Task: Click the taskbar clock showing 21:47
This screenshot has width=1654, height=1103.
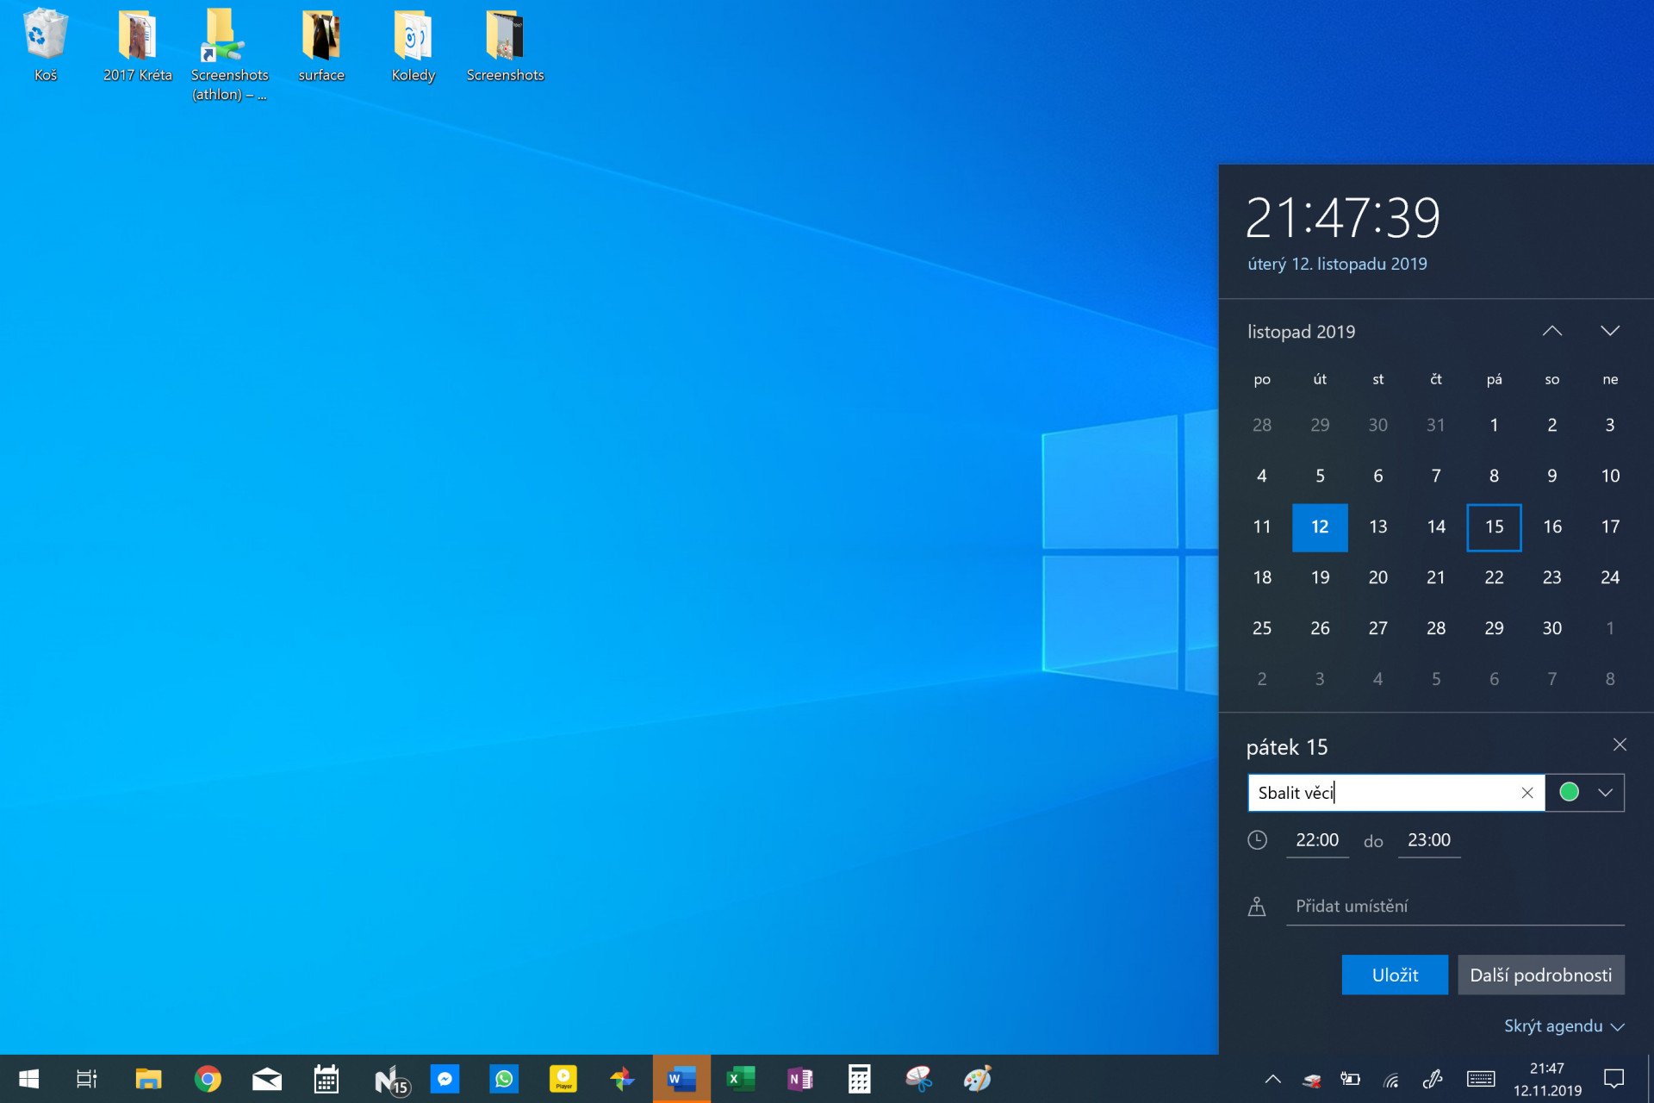Action: pos(1547,1079)
